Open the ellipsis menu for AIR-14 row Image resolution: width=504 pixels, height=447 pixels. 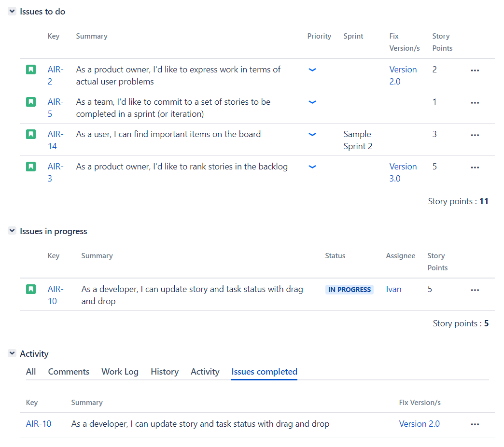pyautogui.click(x=475, y=135)
